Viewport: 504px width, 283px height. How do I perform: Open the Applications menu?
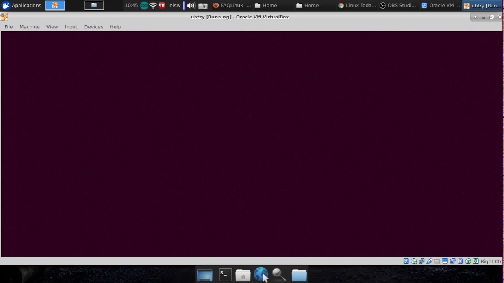(22, 5)
